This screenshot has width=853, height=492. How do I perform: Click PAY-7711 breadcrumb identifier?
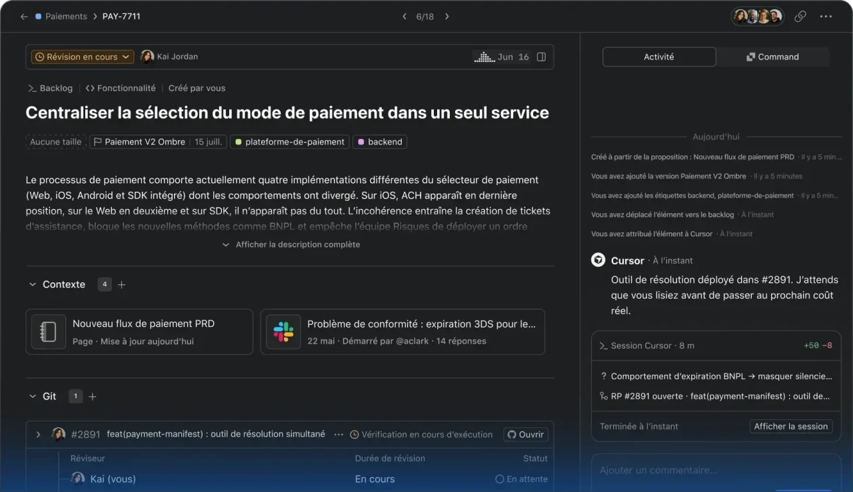(x=121, y=17)
